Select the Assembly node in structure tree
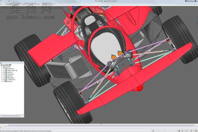 [x=8, y=67]
